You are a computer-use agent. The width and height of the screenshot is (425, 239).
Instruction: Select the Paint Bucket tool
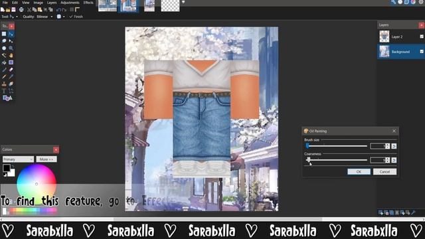4,62
